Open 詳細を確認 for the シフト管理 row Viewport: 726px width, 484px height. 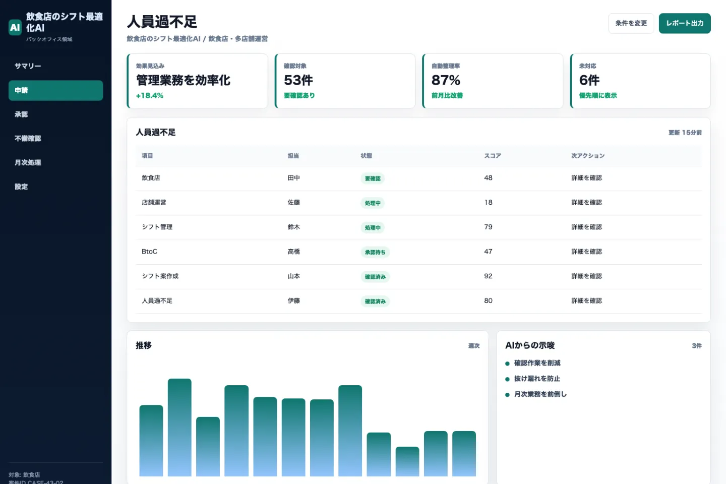(586, 227)
